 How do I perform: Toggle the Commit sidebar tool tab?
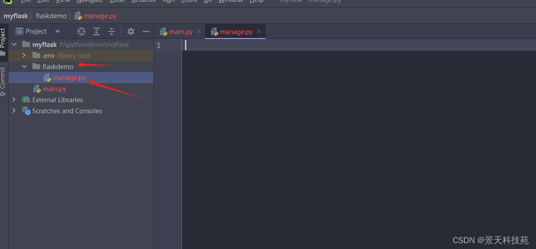[3, 81]
